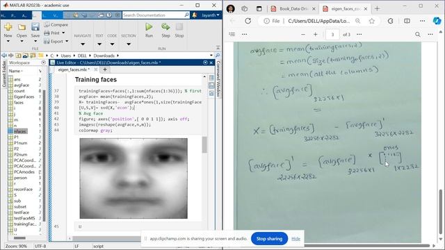Open the Jayanth account menu
The width and height of the screenshot is (445, 250).
(210, 15)
